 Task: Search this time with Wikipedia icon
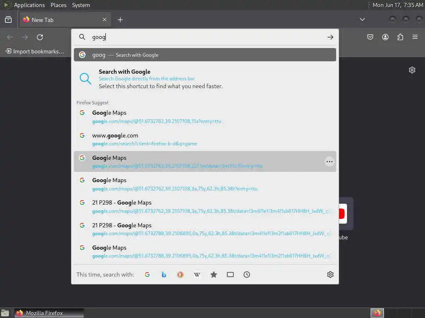click(x=197, y=275)
